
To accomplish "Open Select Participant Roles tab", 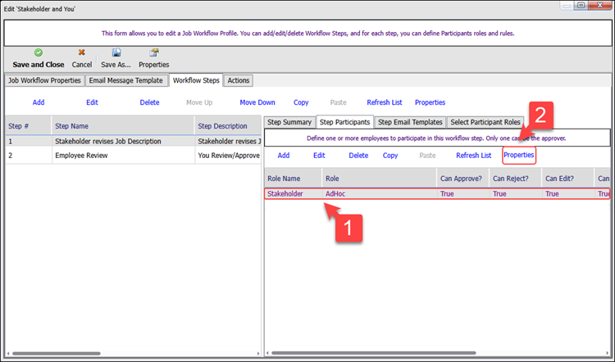I will coord(485,122).
